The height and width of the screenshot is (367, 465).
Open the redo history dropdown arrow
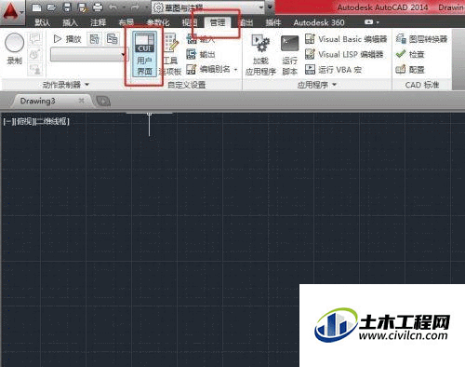(x=146, y=7)
